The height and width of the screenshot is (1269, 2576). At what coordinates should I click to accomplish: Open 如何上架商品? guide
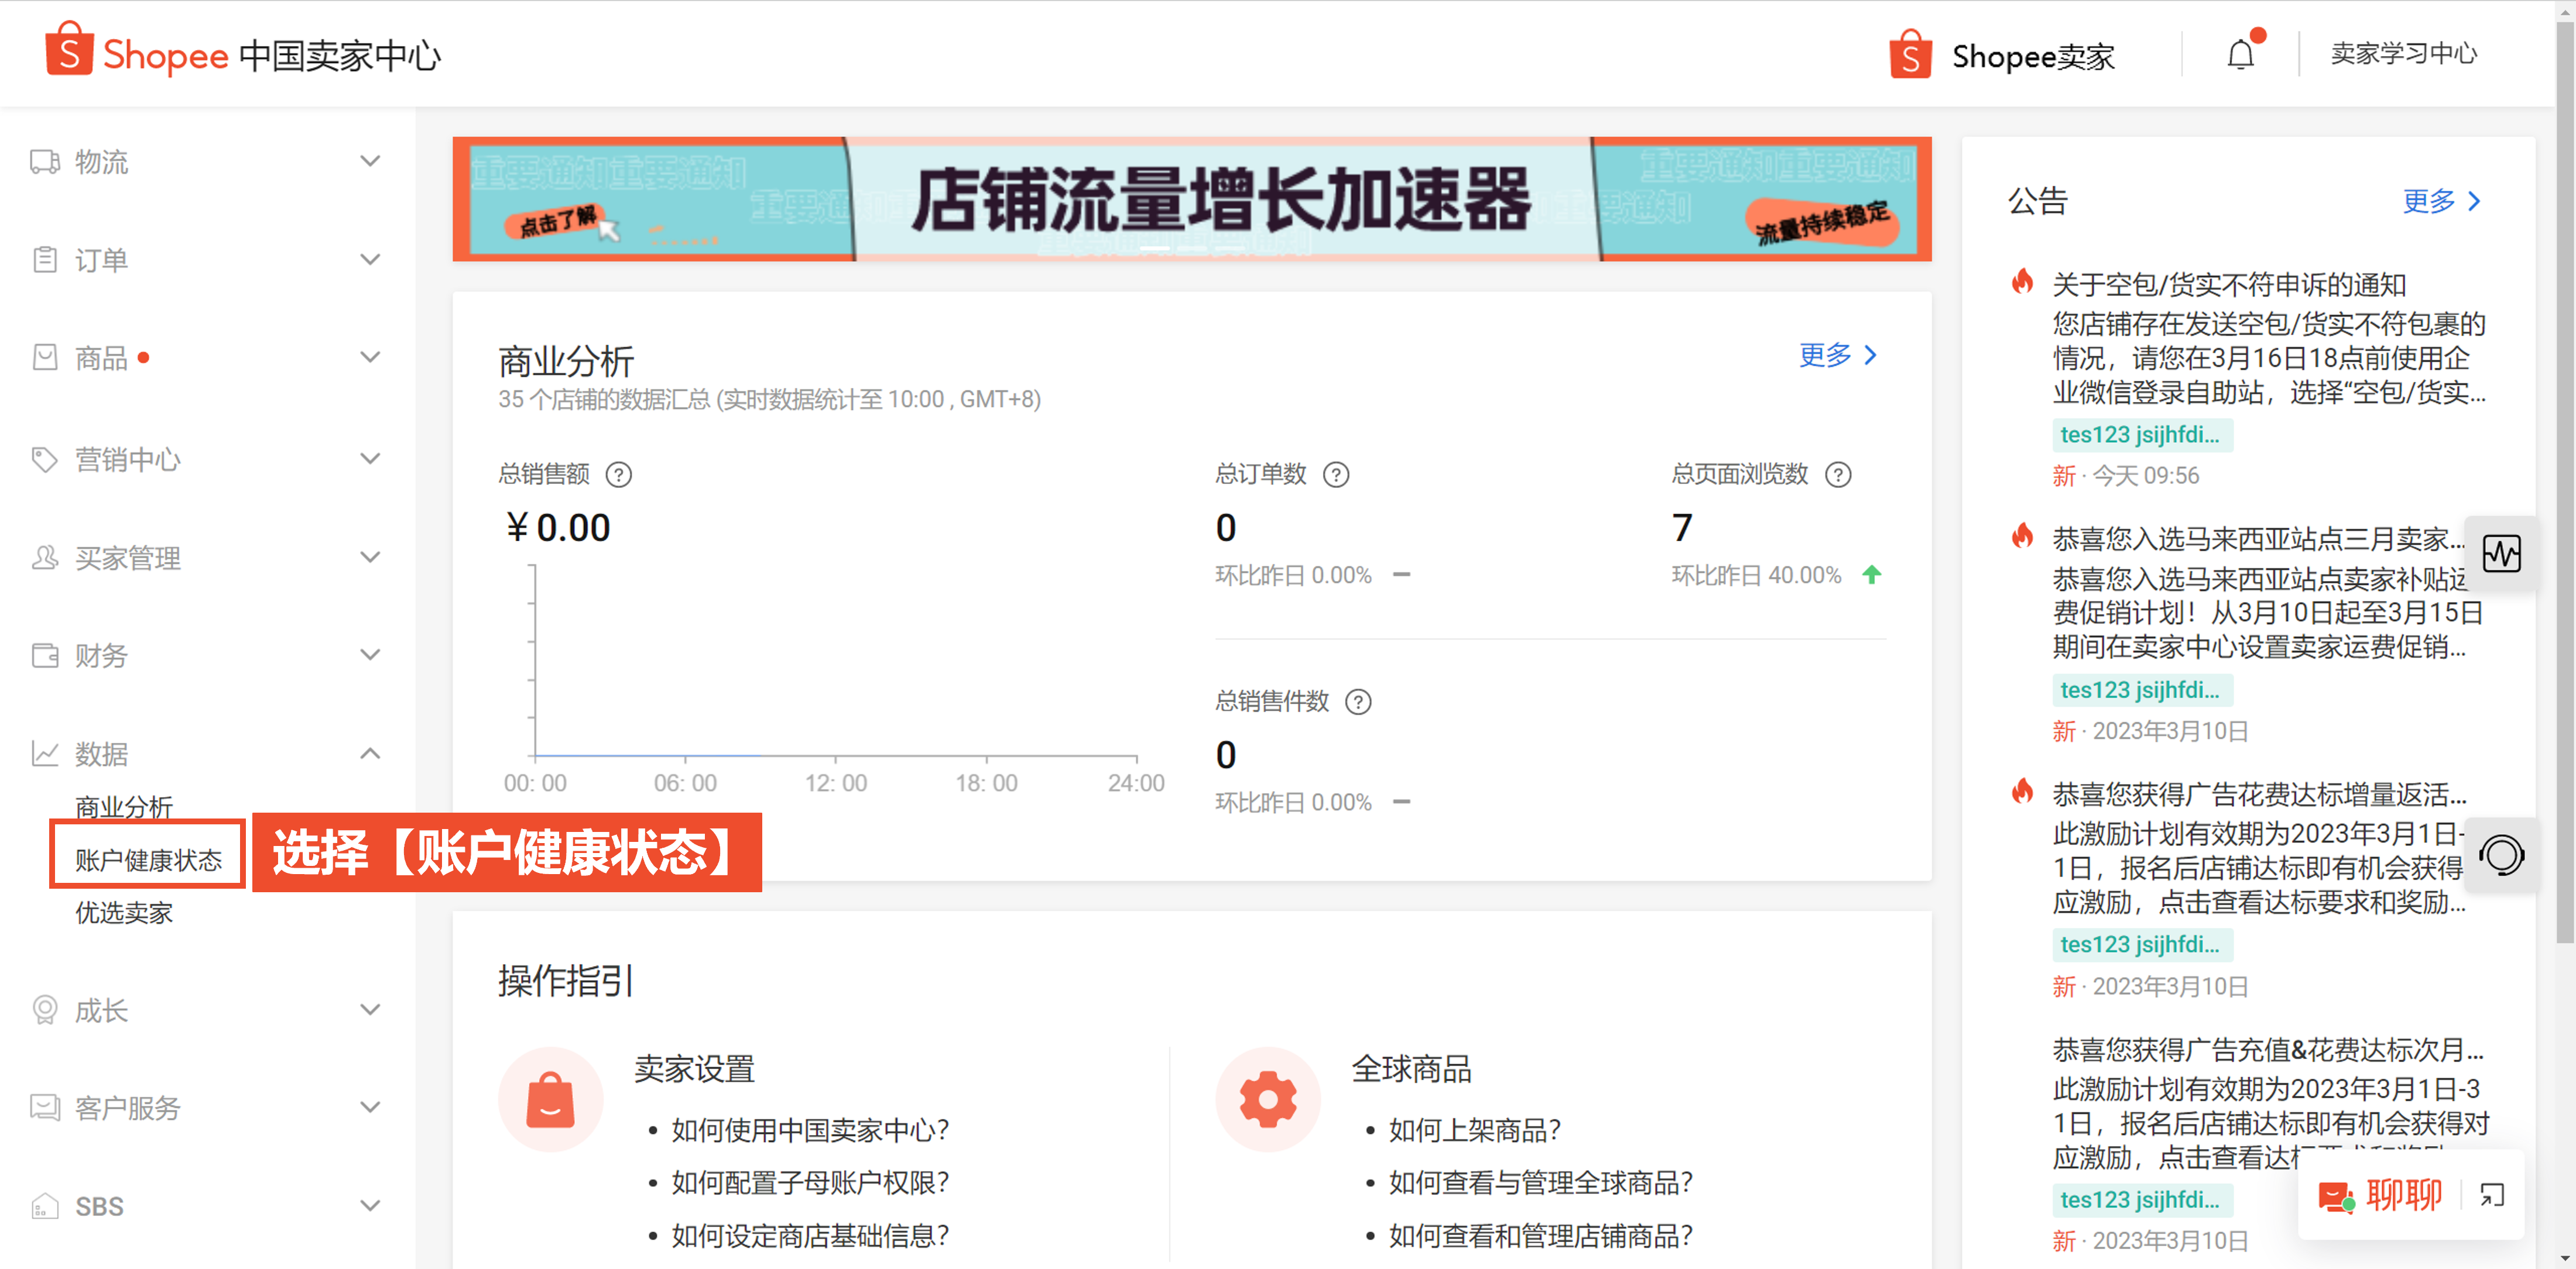tap(1474, 1130)
